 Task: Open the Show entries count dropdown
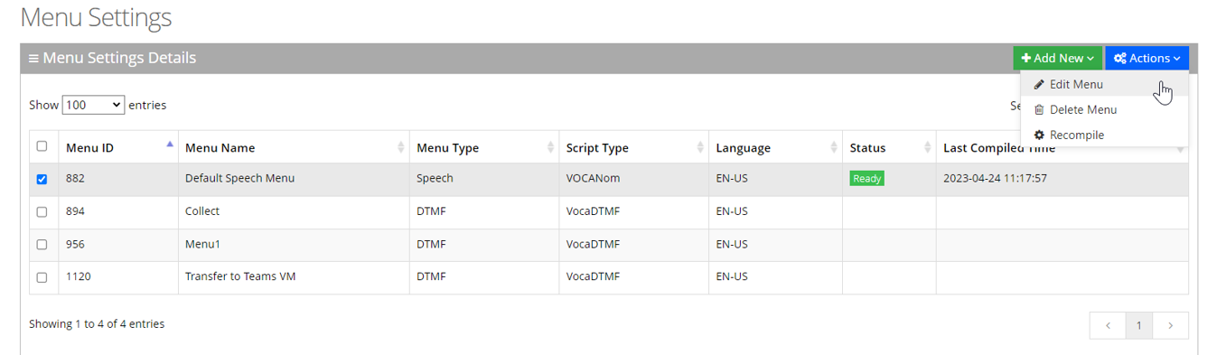(93, 105)
